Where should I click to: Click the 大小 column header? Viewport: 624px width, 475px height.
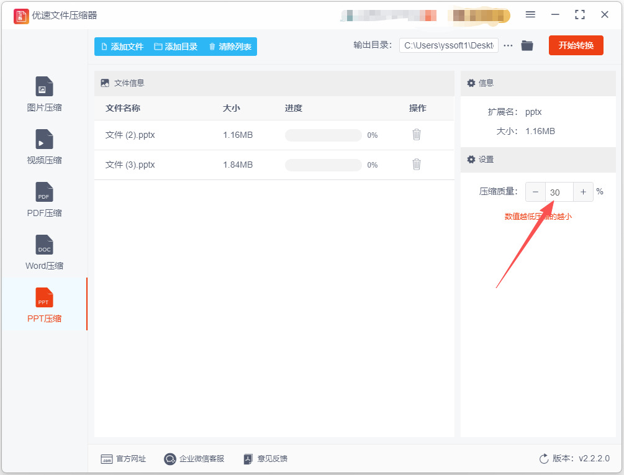(231, 108)
